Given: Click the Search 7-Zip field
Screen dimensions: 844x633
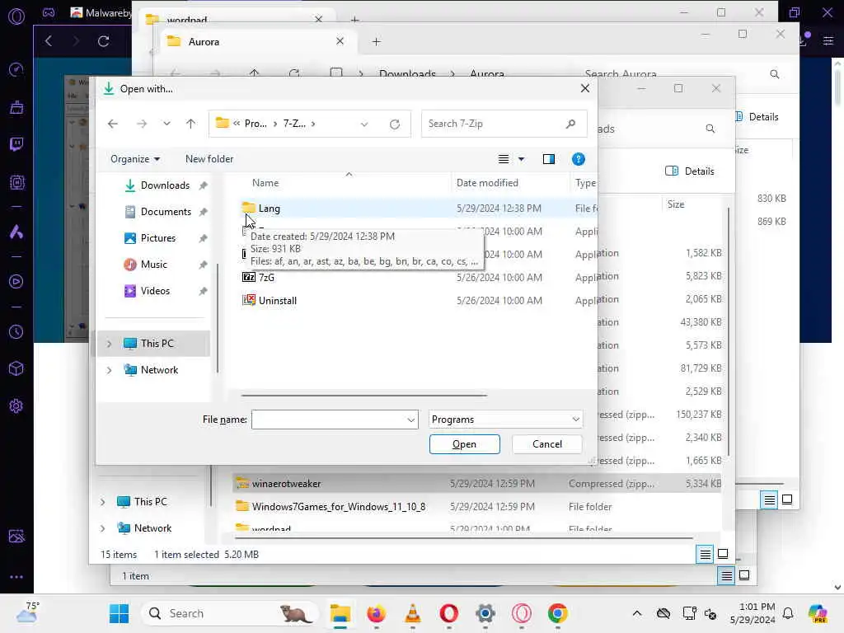Looking at the screenshot, I should click(504, 124).
